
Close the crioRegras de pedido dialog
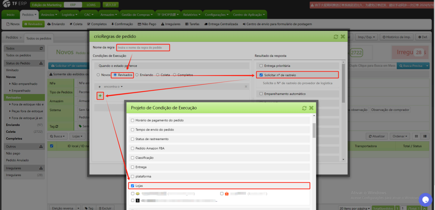343,37
